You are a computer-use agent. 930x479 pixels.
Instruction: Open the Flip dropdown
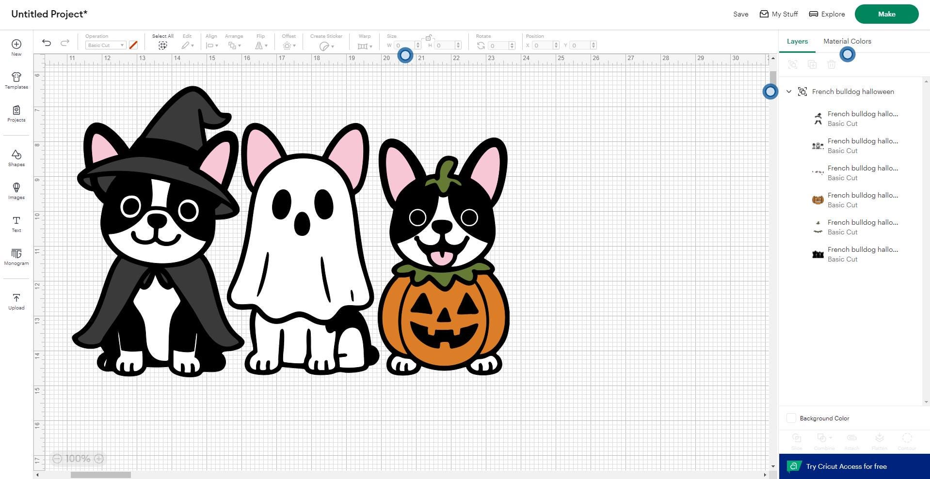click(x=261, y=46)
